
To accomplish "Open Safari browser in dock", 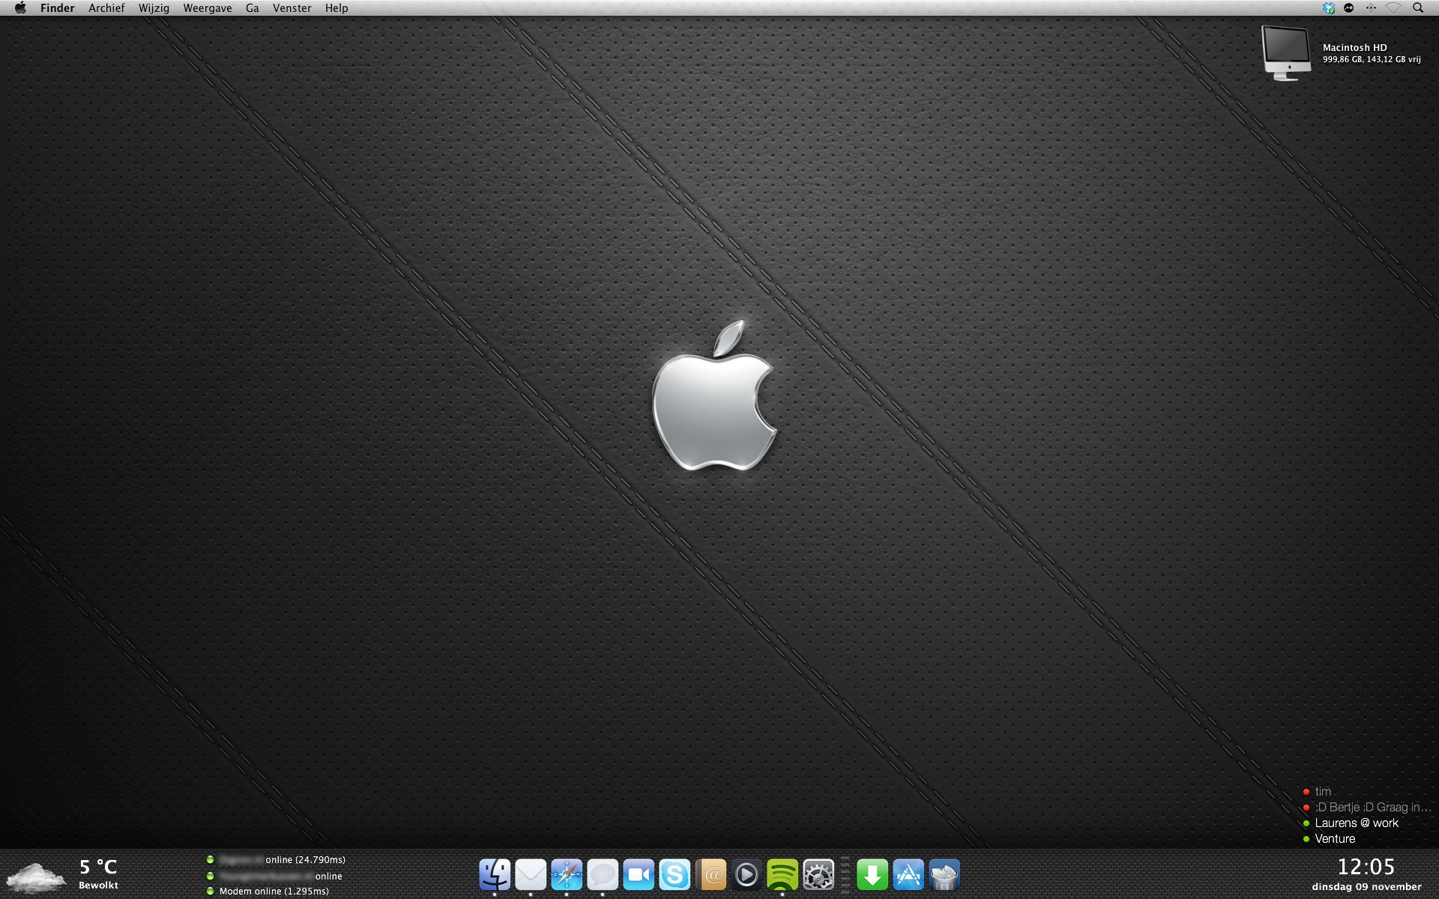I will 567,874.
